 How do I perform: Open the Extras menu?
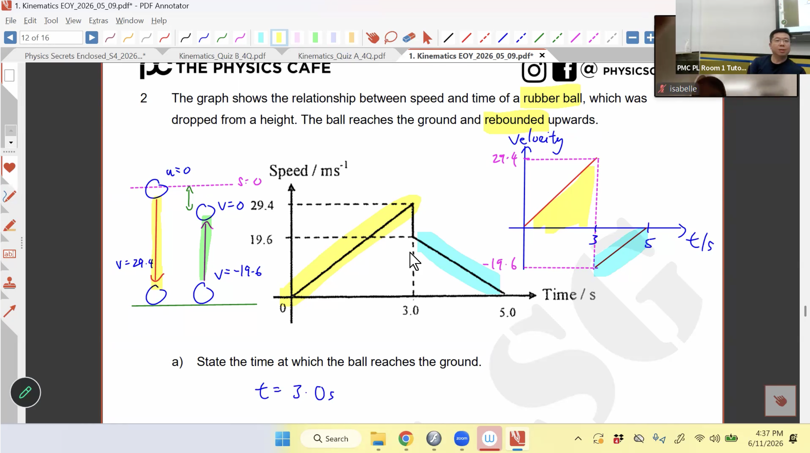tap(98, 20)
